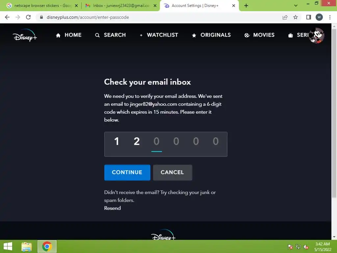
Task: Click the blue CONTINUE button
Action: coord(127,172)
